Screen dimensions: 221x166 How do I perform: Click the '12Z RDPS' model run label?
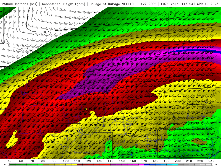tap(149, 4)
